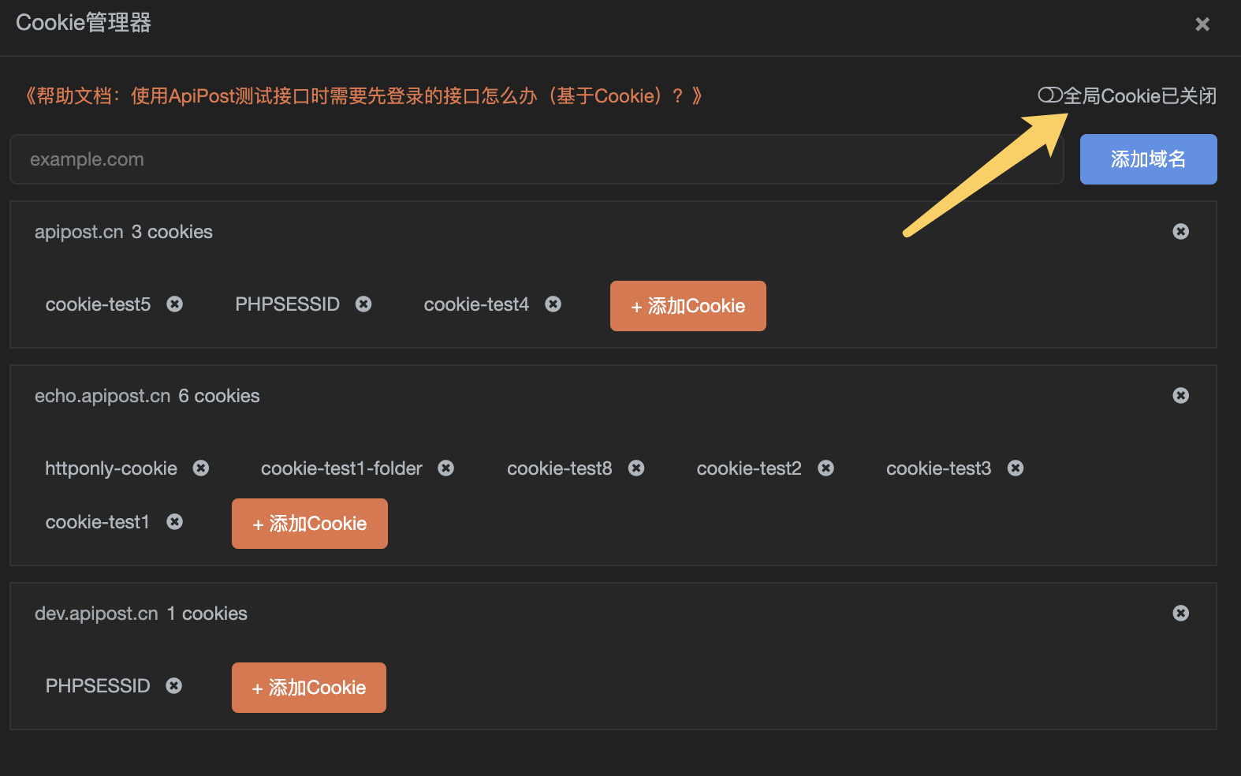Delete the cookie-test4 cookie

coord(553,304)
